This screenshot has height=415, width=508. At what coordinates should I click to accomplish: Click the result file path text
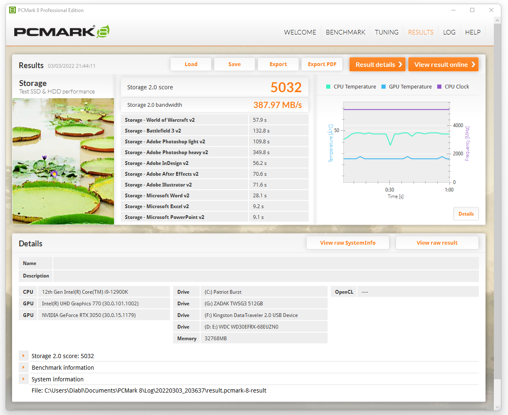pos(149,390)
